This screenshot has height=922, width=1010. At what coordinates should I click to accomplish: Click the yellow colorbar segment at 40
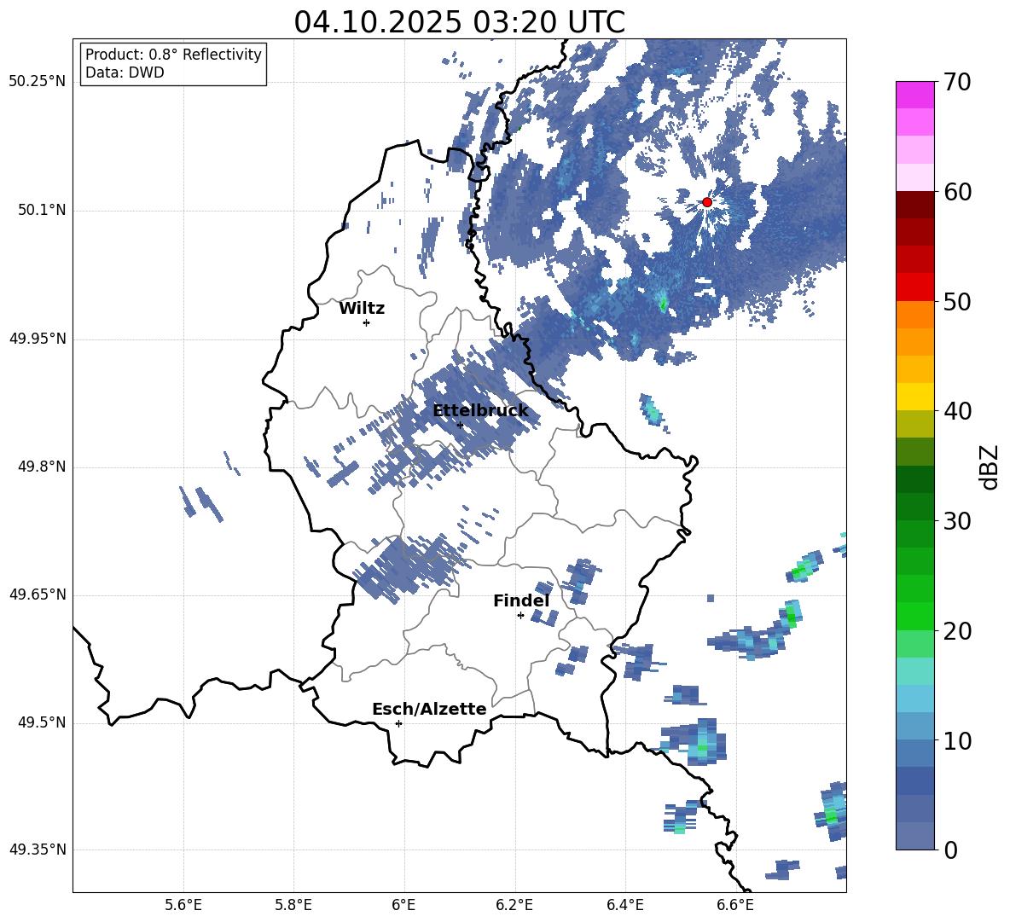pyautogui.click(x=914, y=397)
